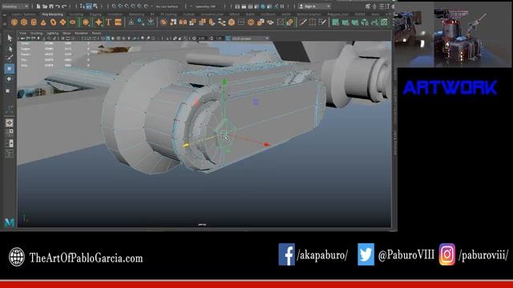Create a polygon sphere from shelf
This screenshot has height=288, width=513.
click(14, 22)
